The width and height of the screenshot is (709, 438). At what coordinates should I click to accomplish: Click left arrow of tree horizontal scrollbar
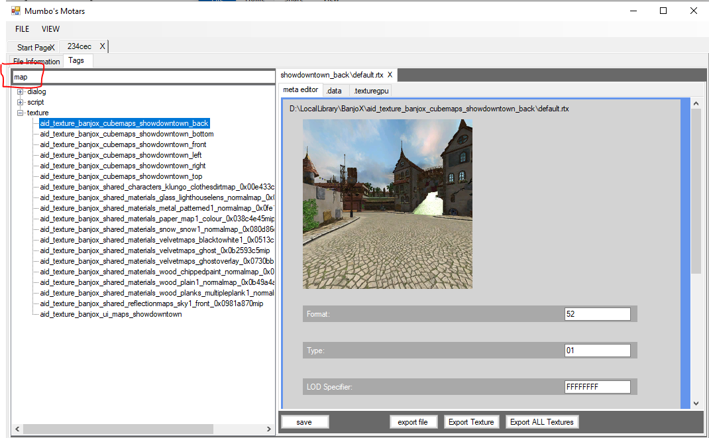[17, 429]
